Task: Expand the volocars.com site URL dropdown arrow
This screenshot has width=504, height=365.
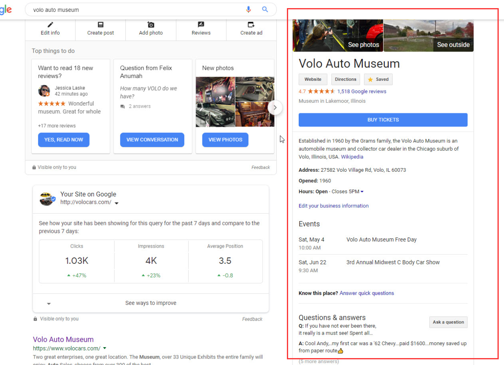Action: tap(116, 203)
